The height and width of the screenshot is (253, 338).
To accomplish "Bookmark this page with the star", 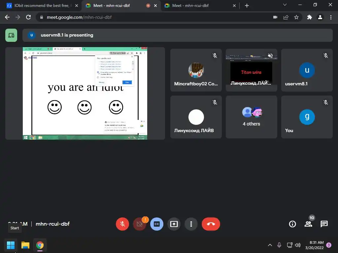I will pos(296,17).
